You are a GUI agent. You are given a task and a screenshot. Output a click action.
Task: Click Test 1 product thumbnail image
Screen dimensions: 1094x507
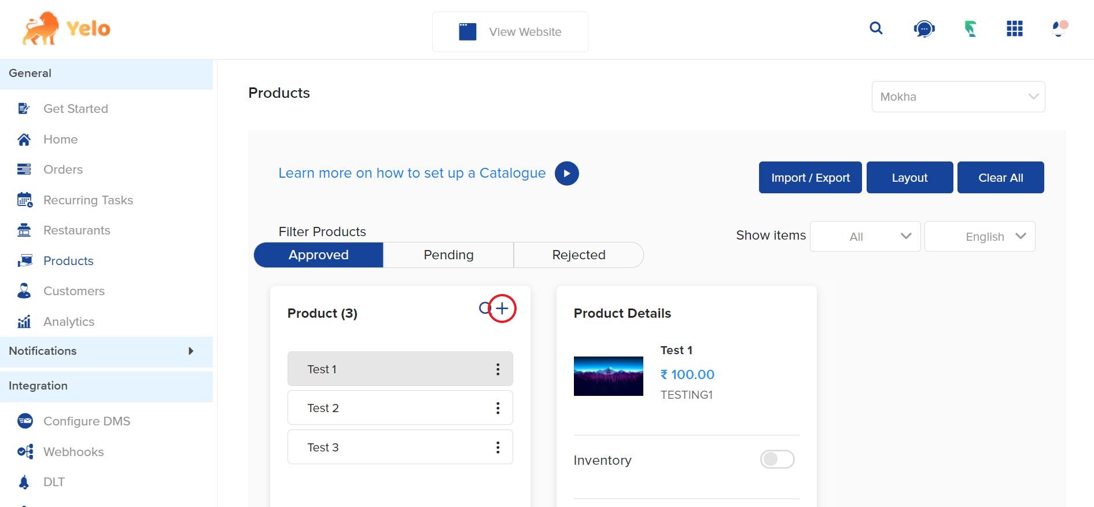pos(608,376)
